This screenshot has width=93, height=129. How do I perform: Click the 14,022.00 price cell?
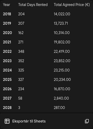coord(62,14)
